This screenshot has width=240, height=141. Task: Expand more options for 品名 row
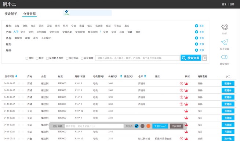pos(199,38)
